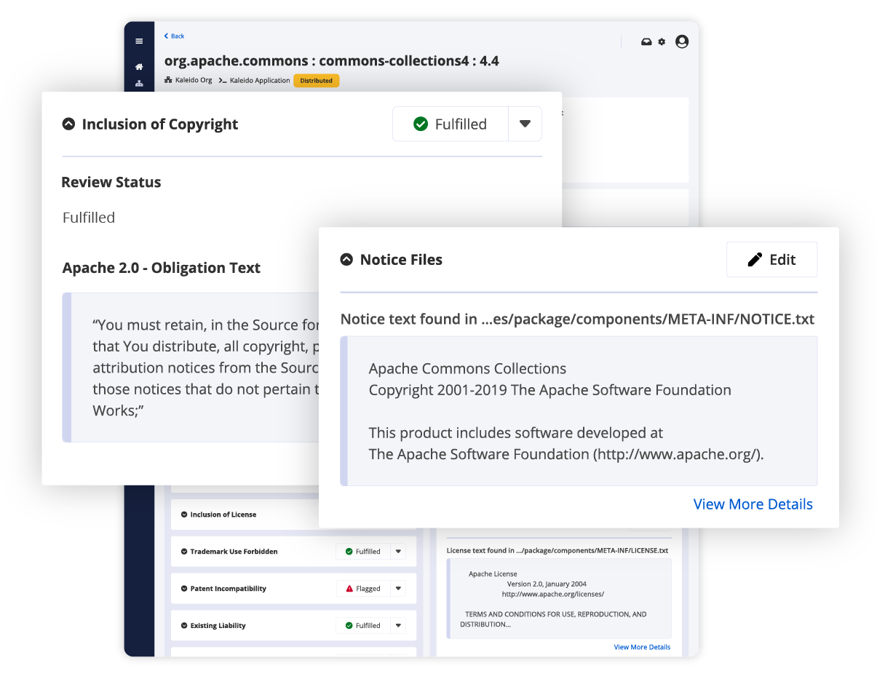The height and width of the screenshot is (679, 877).
Task: Click the Apache 2.0 - Obligation Text heading
Action: pyautogui.click(x=162, y=268)
